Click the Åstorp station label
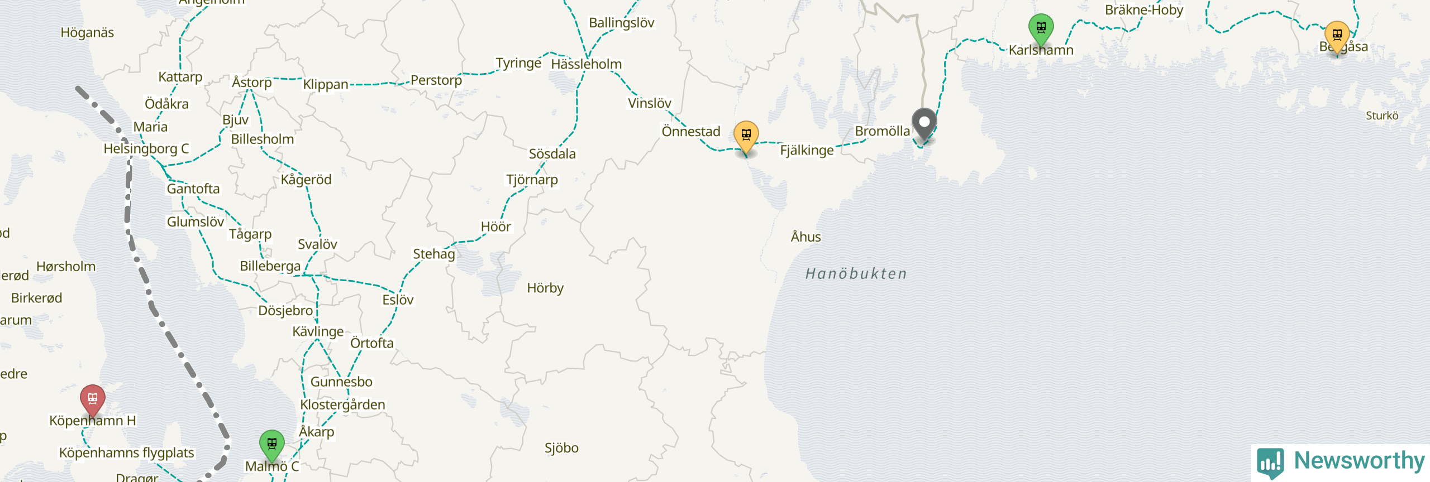1430x482 pixels. tap(252, 83)
